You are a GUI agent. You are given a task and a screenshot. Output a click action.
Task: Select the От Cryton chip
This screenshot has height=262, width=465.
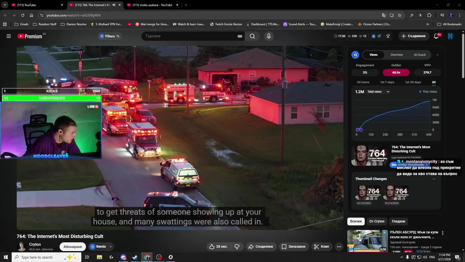click(x=377, y=221)
